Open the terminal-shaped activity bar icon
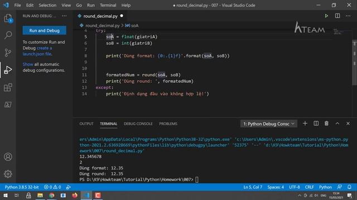Image resolution: width=357 pixels, height=200 pixels. pos(8,104)
